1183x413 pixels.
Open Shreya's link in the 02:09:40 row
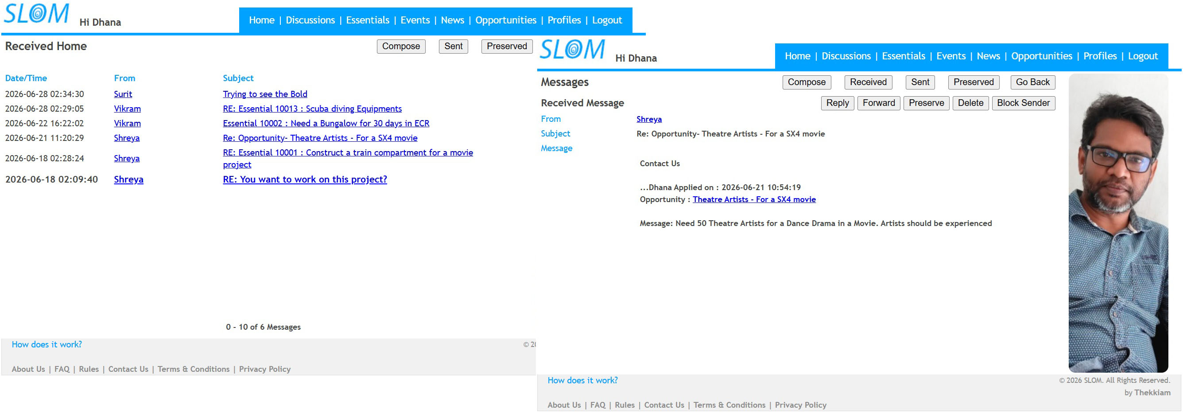coord(128,179)
